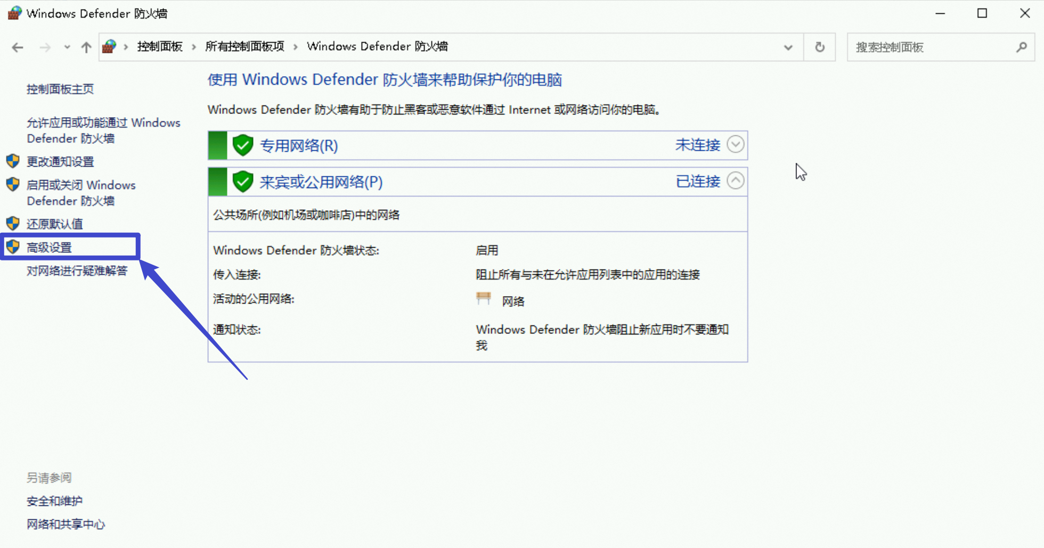This screenshot has height=548, width=1044.
Task: Open 安全和维护 under 另请参阅
Action: pos(54,501)
